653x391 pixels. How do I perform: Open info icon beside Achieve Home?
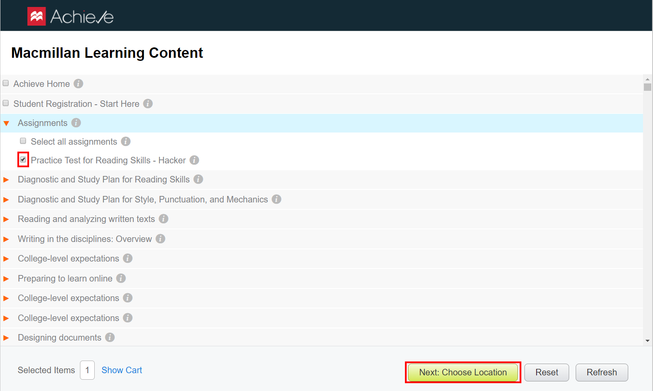[78, 83]
